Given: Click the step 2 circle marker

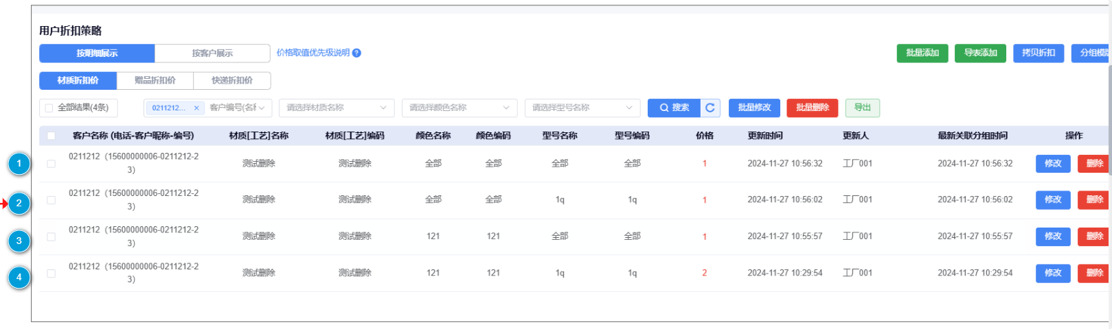Looking at the screenshot, I should tap(19, 203).
